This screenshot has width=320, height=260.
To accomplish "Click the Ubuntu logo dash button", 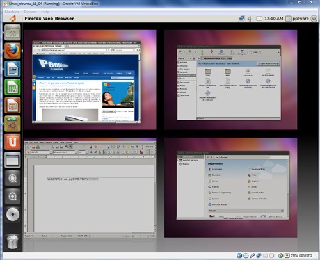I will click(x=13, y=19).
